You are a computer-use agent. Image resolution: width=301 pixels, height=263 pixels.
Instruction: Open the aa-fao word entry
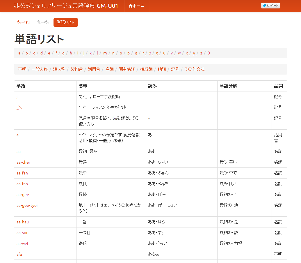point(22,184)
